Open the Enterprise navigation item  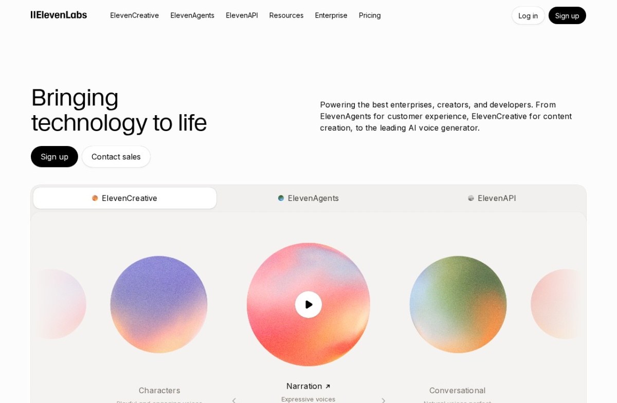[x=331, y=15]
